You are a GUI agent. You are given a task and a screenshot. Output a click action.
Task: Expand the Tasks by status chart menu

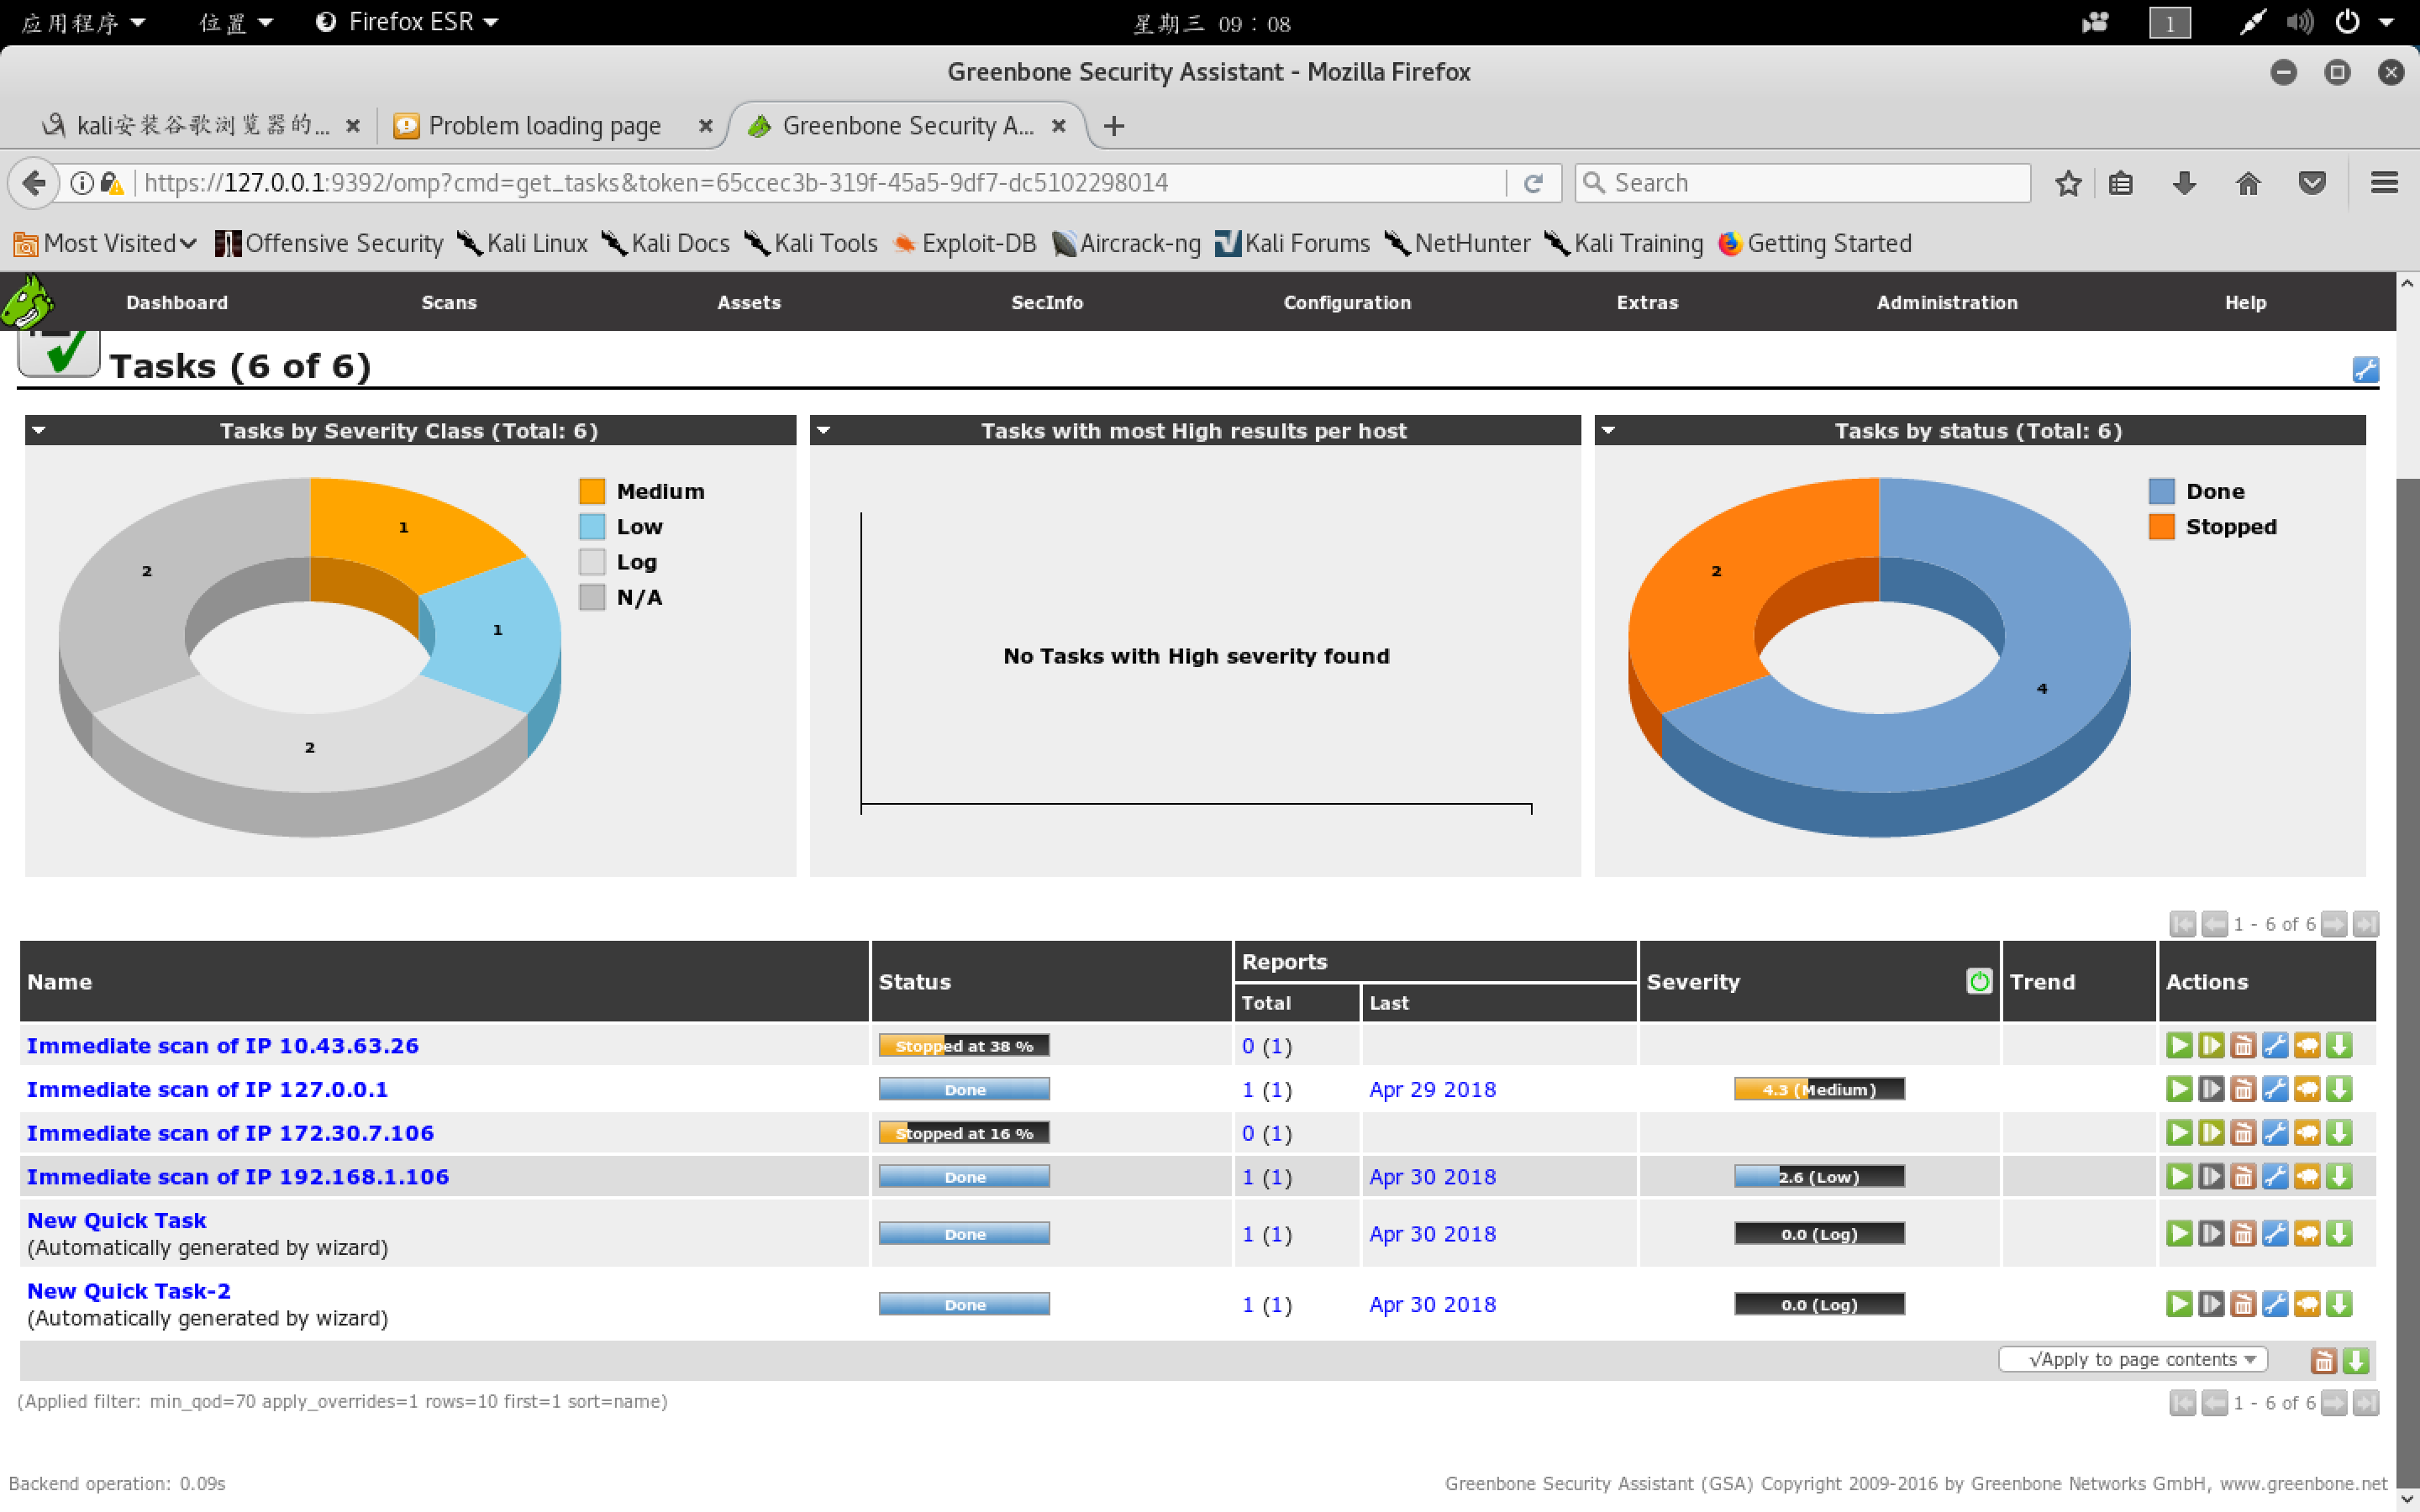pos(1609,431)
